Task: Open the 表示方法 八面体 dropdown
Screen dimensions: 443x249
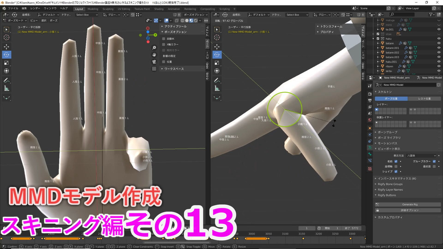Action: (x=421, y=156)
